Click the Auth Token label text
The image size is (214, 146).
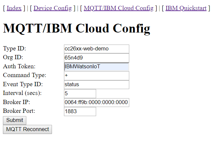[x=19, y=66]
